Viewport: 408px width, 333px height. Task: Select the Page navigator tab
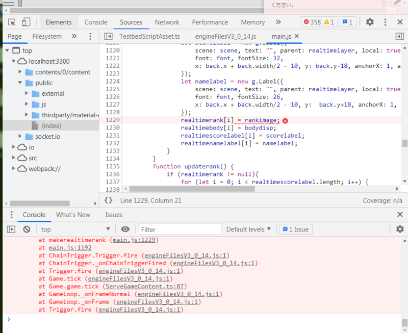coord(15,36)
